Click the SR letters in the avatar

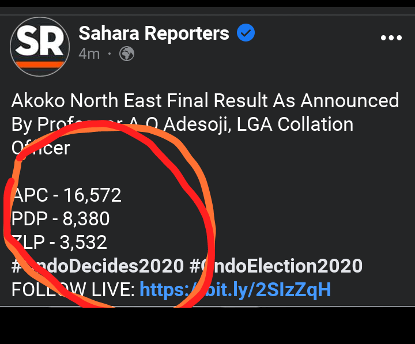coord(39,41)
